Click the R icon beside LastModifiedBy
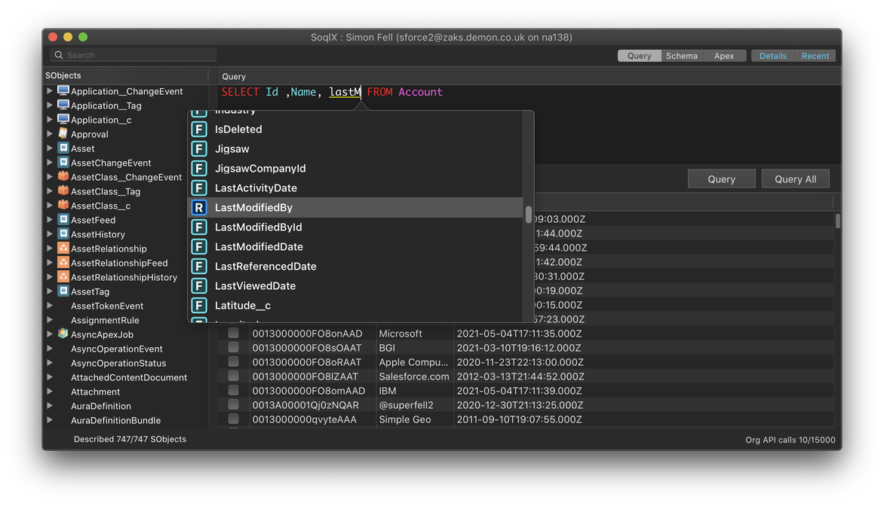884x506 pixels. pyautogui.click(x=199, y=208)
